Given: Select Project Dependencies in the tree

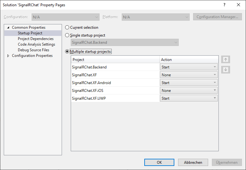Looking at the screenshot, I should coord(35,39).
